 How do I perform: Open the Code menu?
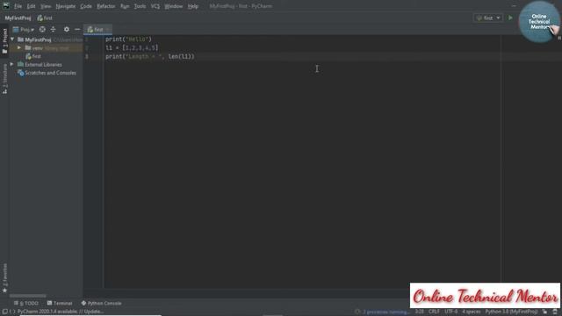coord(86,6)
